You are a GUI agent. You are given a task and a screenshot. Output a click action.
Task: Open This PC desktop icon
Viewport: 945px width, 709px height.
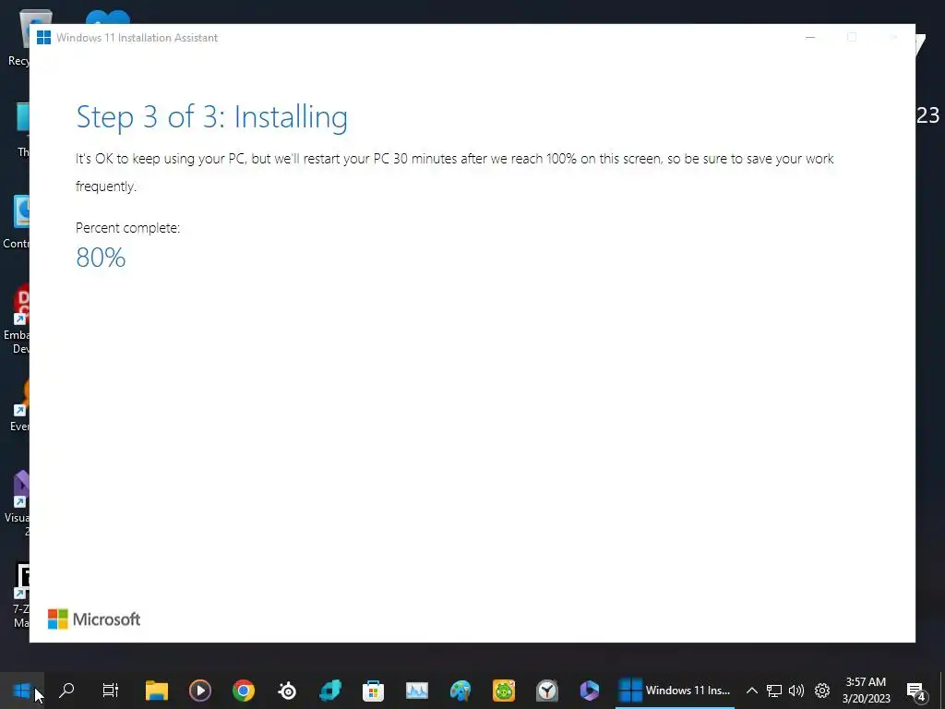22,129
